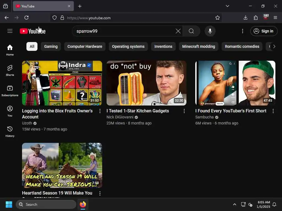Open 'Logging into the Blox Fruits Owner's Account' title

[57, 114]
